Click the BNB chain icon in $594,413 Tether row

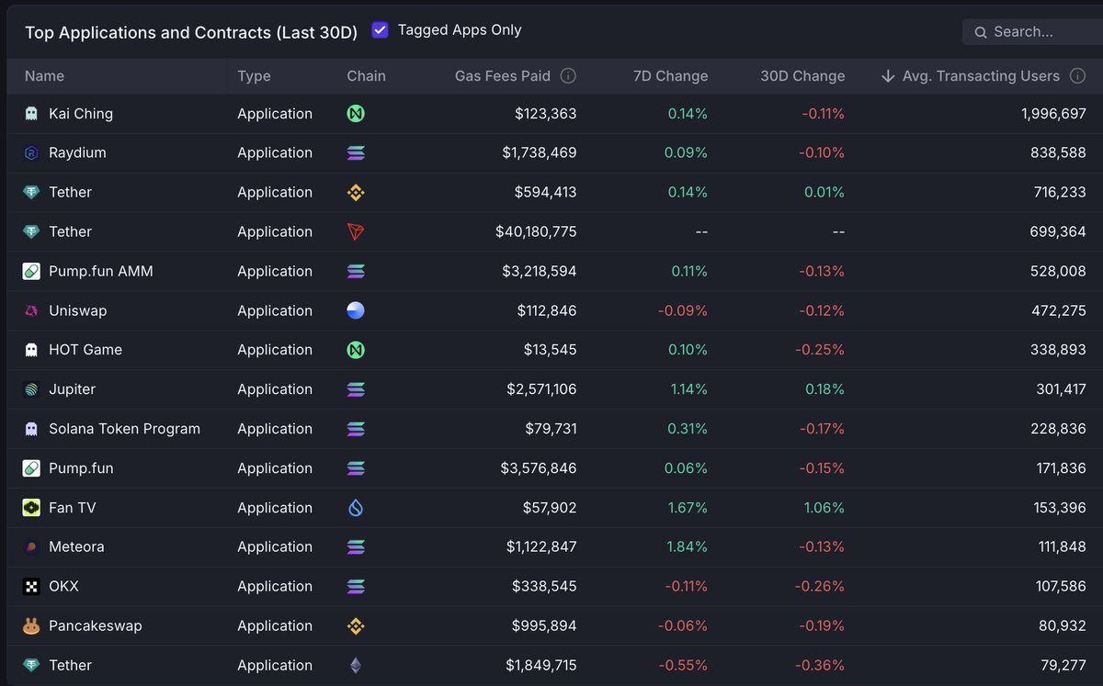click(x=356, y=193)
